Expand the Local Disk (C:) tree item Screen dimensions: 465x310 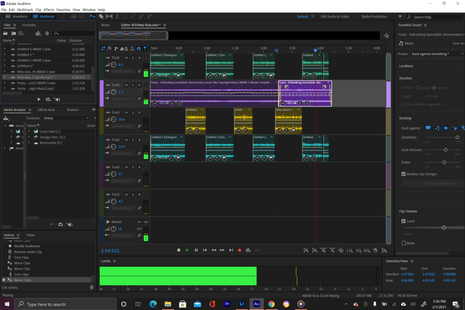[29, 131]
